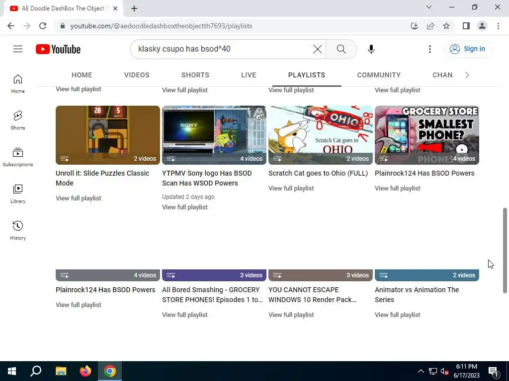Open 'Scratch Cat goes to Ohio (FULL)' title

coord(318,173)
